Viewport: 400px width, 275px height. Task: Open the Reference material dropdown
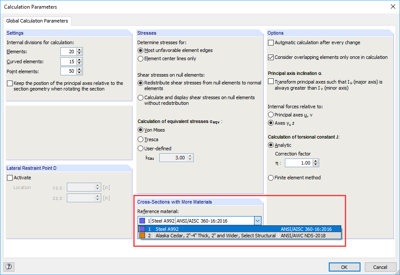pyautogui.click(x=258, y=220)
